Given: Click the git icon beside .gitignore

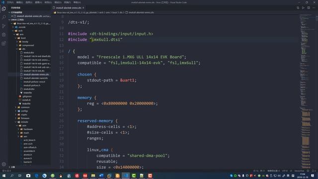Looking at the screenshot, I should [x=20, y=96].
